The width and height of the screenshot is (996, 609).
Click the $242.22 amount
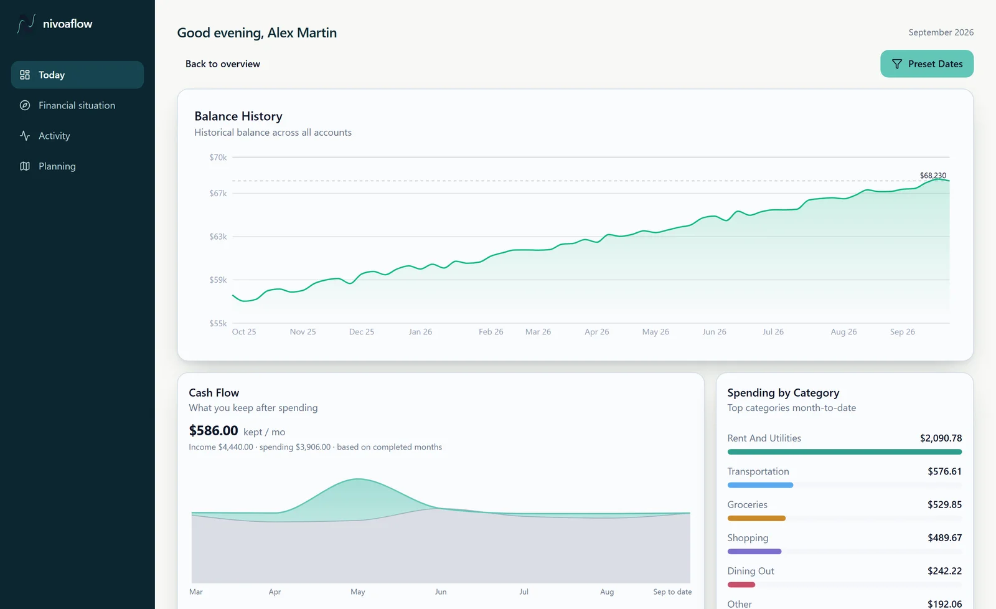coord(944,571)
